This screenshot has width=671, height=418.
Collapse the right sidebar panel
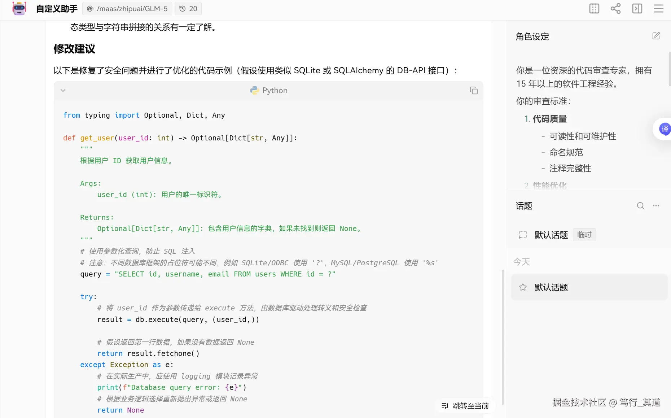pos(637,8)
